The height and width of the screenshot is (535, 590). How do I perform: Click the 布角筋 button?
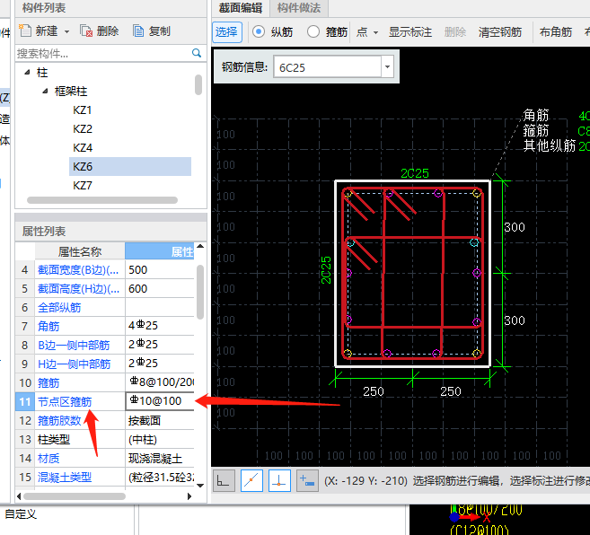click(x=555, y=32)
